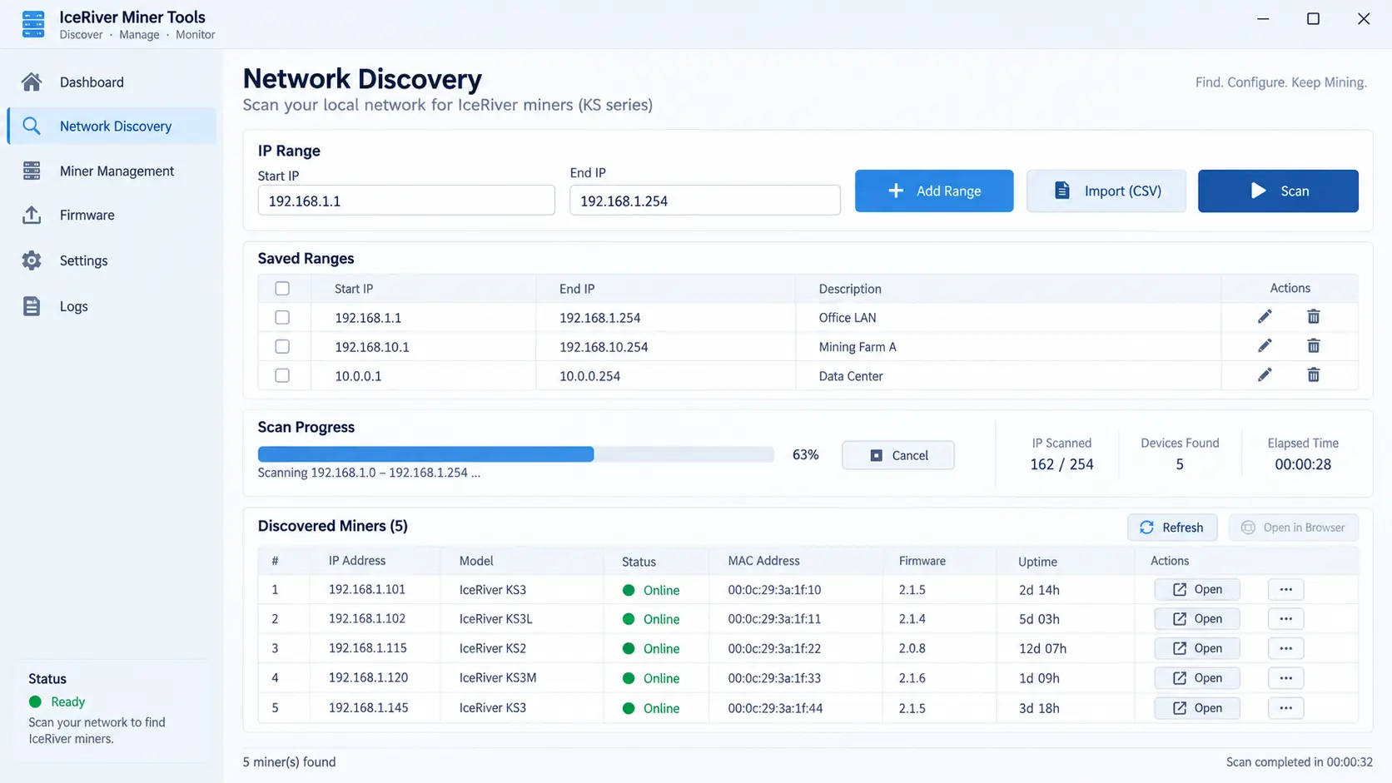Check the Office LAN range checkbox

coord(282,317)
